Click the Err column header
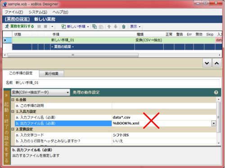 point(189,35)
